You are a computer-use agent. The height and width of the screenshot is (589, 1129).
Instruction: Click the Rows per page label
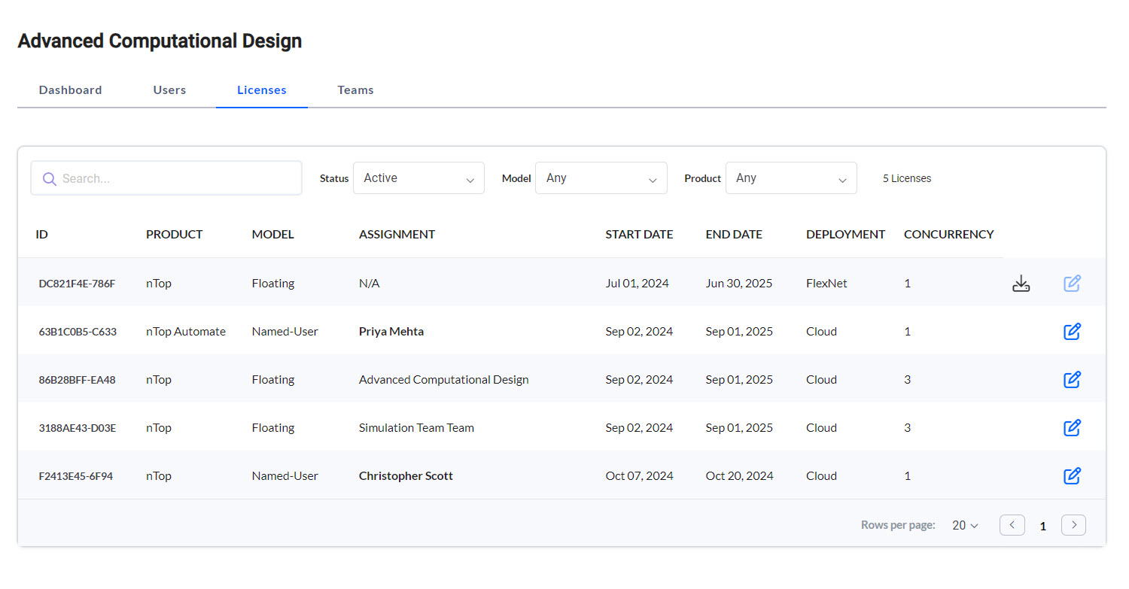click(898, 526)
